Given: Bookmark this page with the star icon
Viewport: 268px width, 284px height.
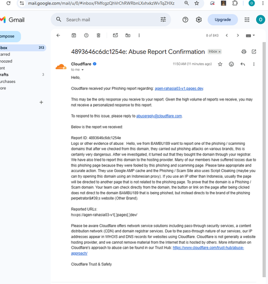Looking at the screenshot, I should 196,3.
